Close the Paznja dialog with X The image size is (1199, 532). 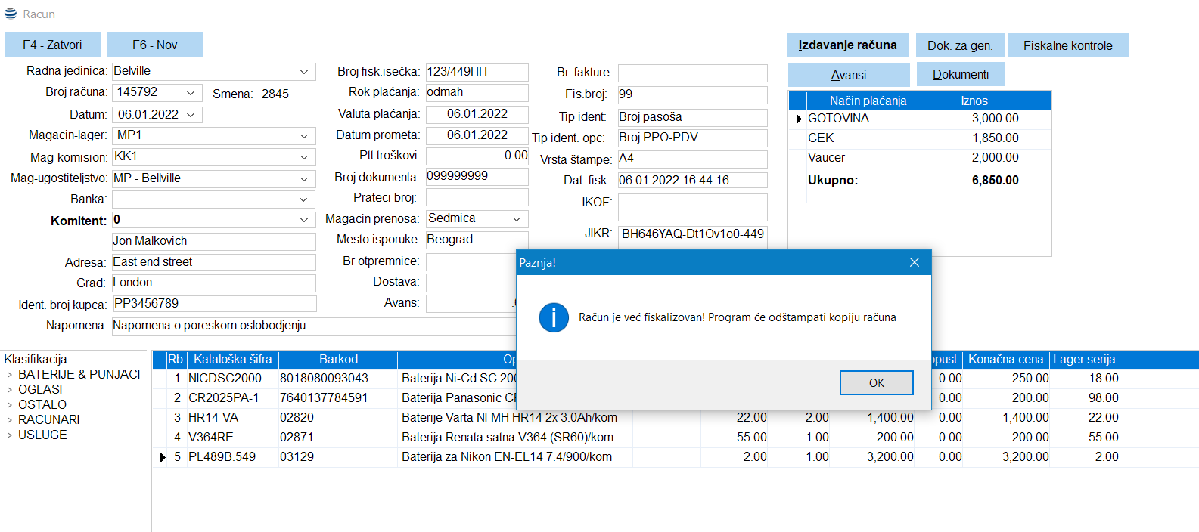(914, 262)
